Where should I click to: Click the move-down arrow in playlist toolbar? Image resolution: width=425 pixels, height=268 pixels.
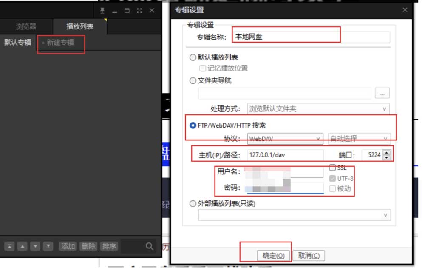click(x=36, y=246)
